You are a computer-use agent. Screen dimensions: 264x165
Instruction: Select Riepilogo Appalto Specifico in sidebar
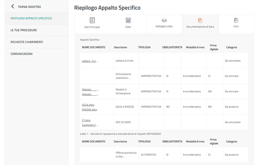pyautogui.click(x=31, y=18)
